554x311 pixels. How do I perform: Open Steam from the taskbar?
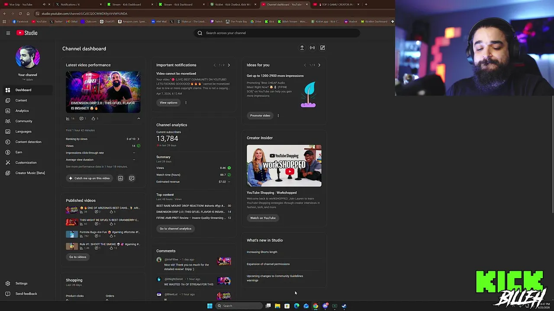(x=344, y=306)
